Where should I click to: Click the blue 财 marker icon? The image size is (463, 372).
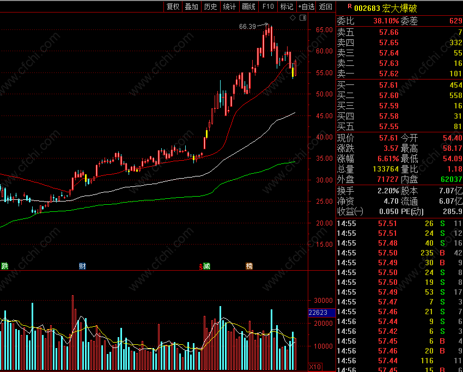click(82, 266)
